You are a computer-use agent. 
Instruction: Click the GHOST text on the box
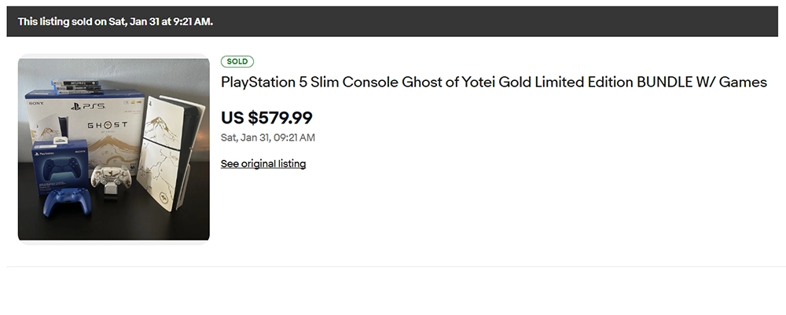(106, 125)
